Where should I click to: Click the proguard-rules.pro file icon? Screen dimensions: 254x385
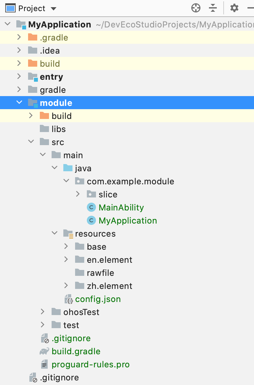point(44,364)
